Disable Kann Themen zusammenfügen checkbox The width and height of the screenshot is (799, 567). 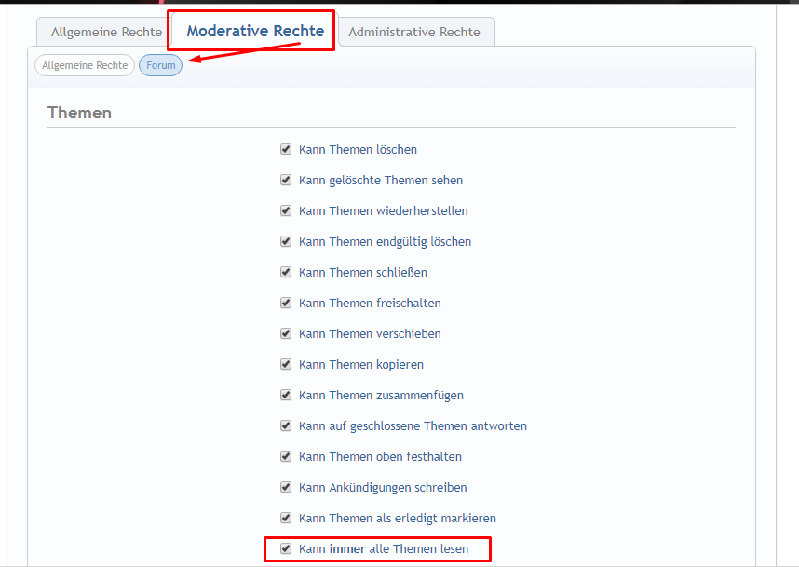[286, 395]
